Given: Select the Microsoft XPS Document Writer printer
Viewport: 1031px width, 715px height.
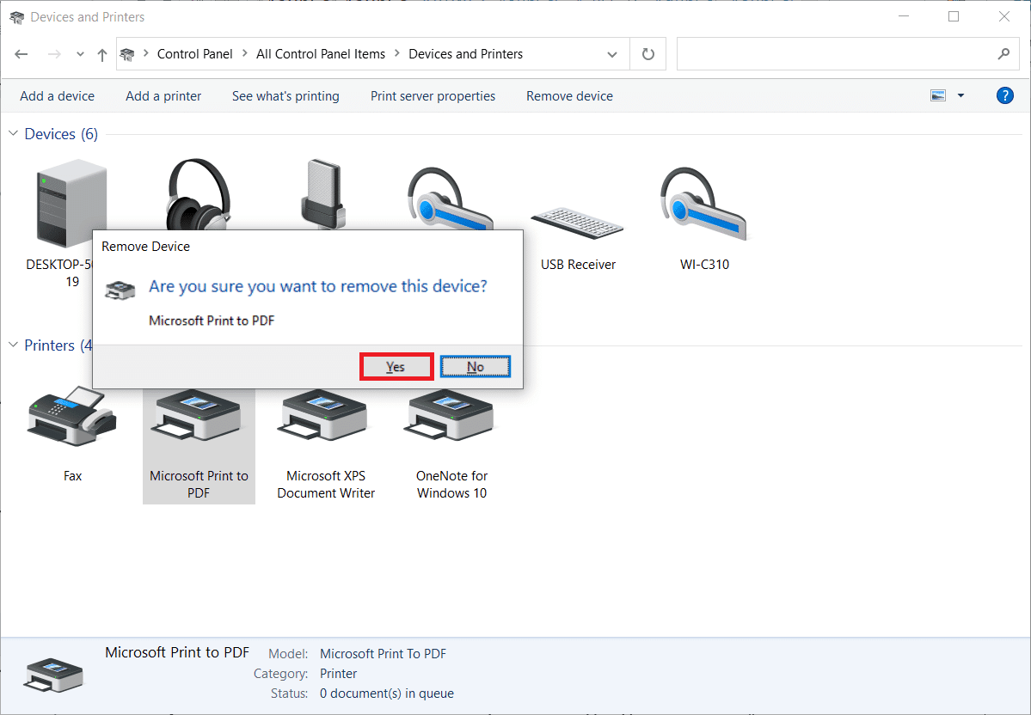Looking at the screenshot, I should pos(323,417).
